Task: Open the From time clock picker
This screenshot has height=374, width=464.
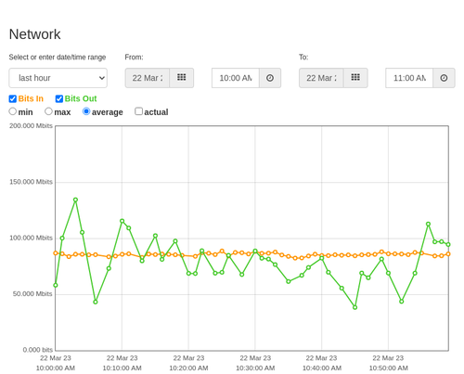Action: coord(270,78)
